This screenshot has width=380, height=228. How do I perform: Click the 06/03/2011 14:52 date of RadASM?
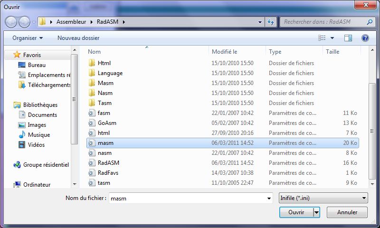coord(232,163)
